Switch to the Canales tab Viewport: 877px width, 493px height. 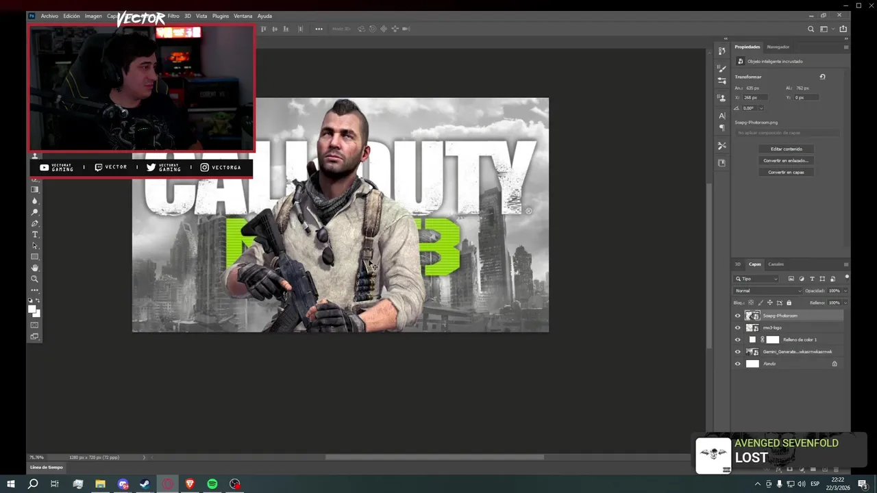(x=776, y=264)
